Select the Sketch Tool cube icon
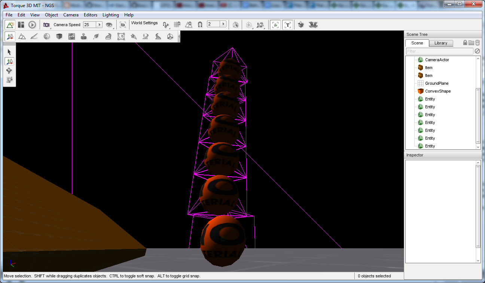The image size is (485, 283). [x=59, y=36]
